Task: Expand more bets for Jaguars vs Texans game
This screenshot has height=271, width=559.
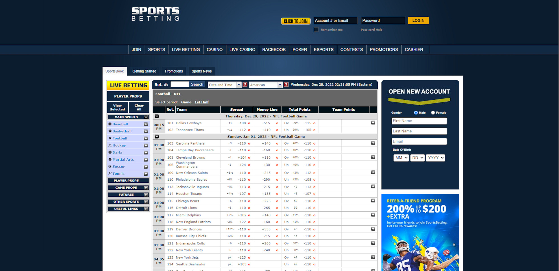Action: coord(373,187)
